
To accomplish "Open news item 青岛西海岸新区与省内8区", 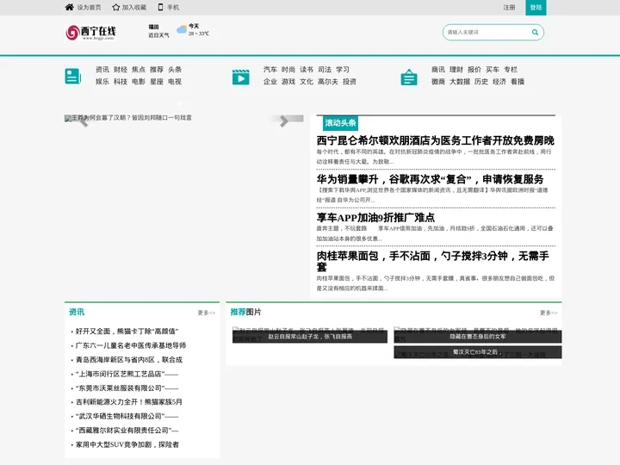I will click(129, 360).
